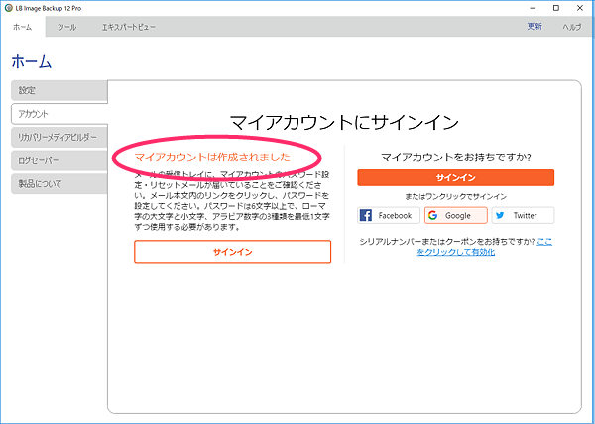Image resolution: width=595 pixels, height=424 pixels.
Task: Switch to the エキスパートビュー tab
Action: (128, 27)
